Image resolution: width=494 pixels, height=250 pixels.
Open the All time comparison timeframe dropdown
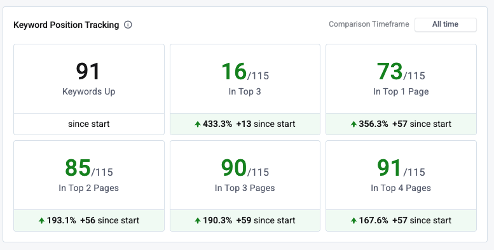[445, 25]
